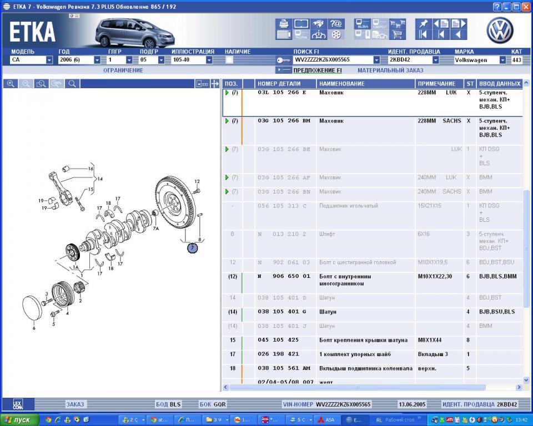533x426 pixels.
Task: Click Chrome icon in quick launch
Action: (x=48, y=420)
